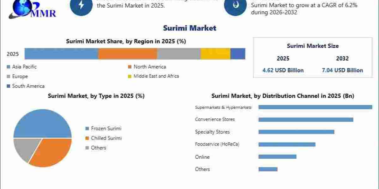Click 'the Surimi Market in 2025.' text
This screenshot has width=379, height=189.
pyautogui.click(x=131, y=6)
